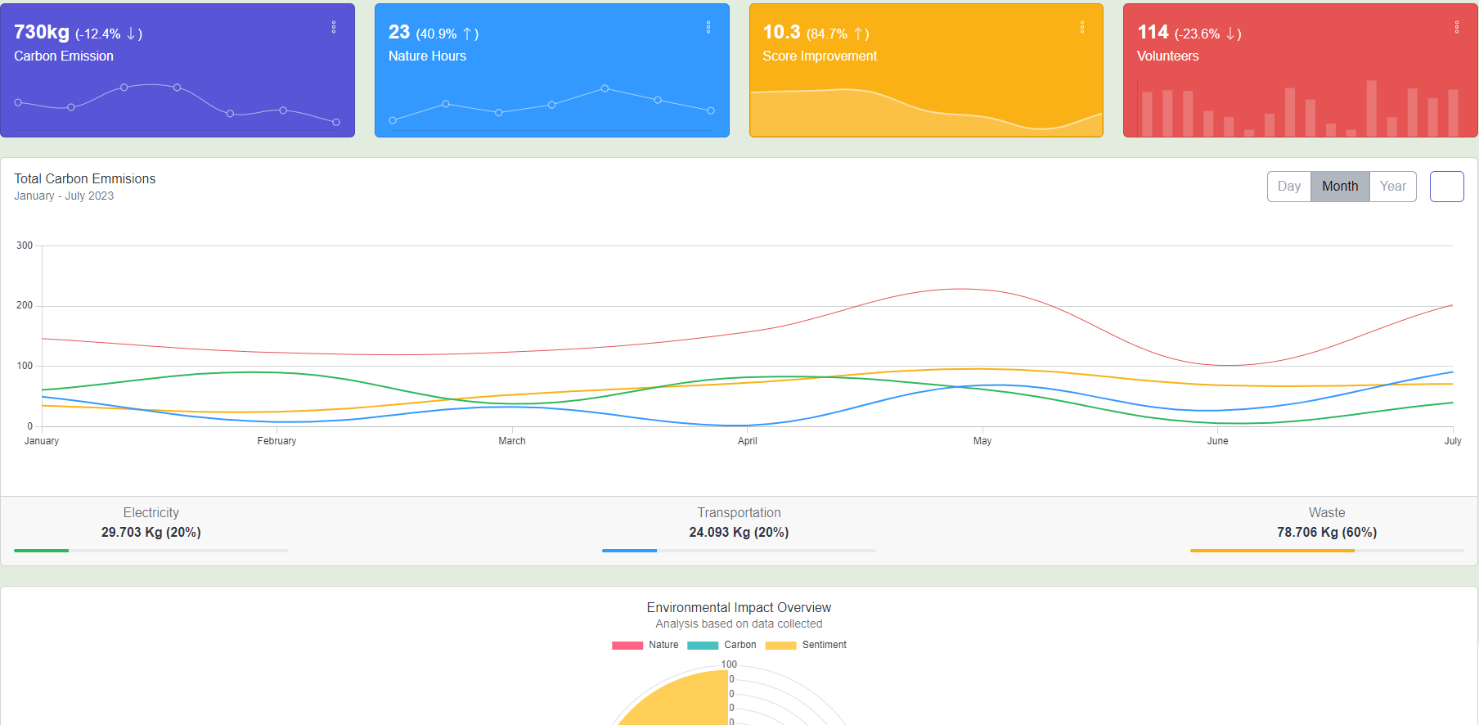Toggle the Nature legend item
Screen dimensions: 1479x725
tap(645, 645)
